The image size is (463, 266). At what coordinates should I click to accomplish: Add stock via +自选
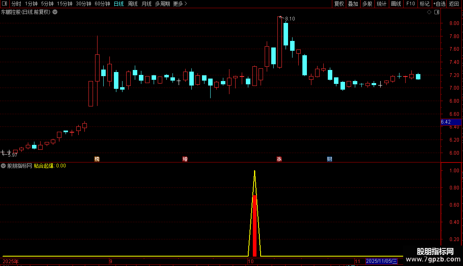tap(439, 4)
